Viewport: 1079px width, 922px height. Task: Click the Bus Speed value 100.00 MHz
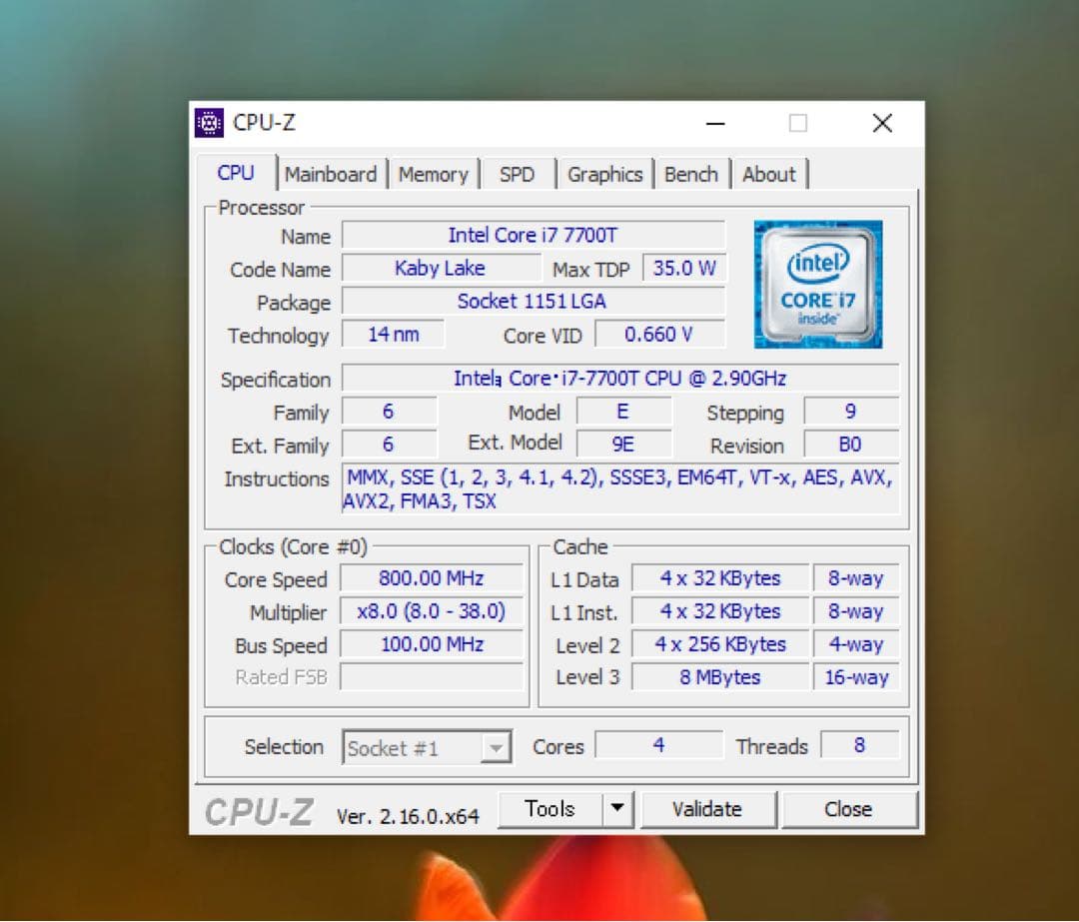tap(432, 644)
